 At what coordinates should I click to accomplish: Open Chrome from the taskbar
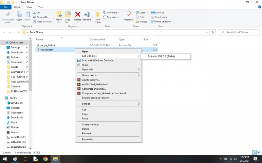pos(45,159)
